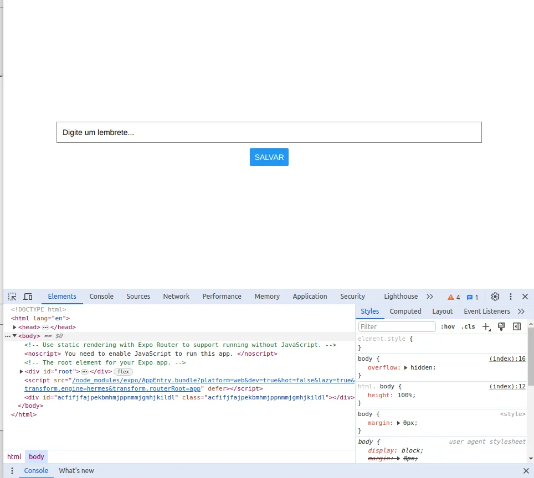Click the warnings count 4 indicator
Viewport: 534px width, 478px height.
point(454,297)
